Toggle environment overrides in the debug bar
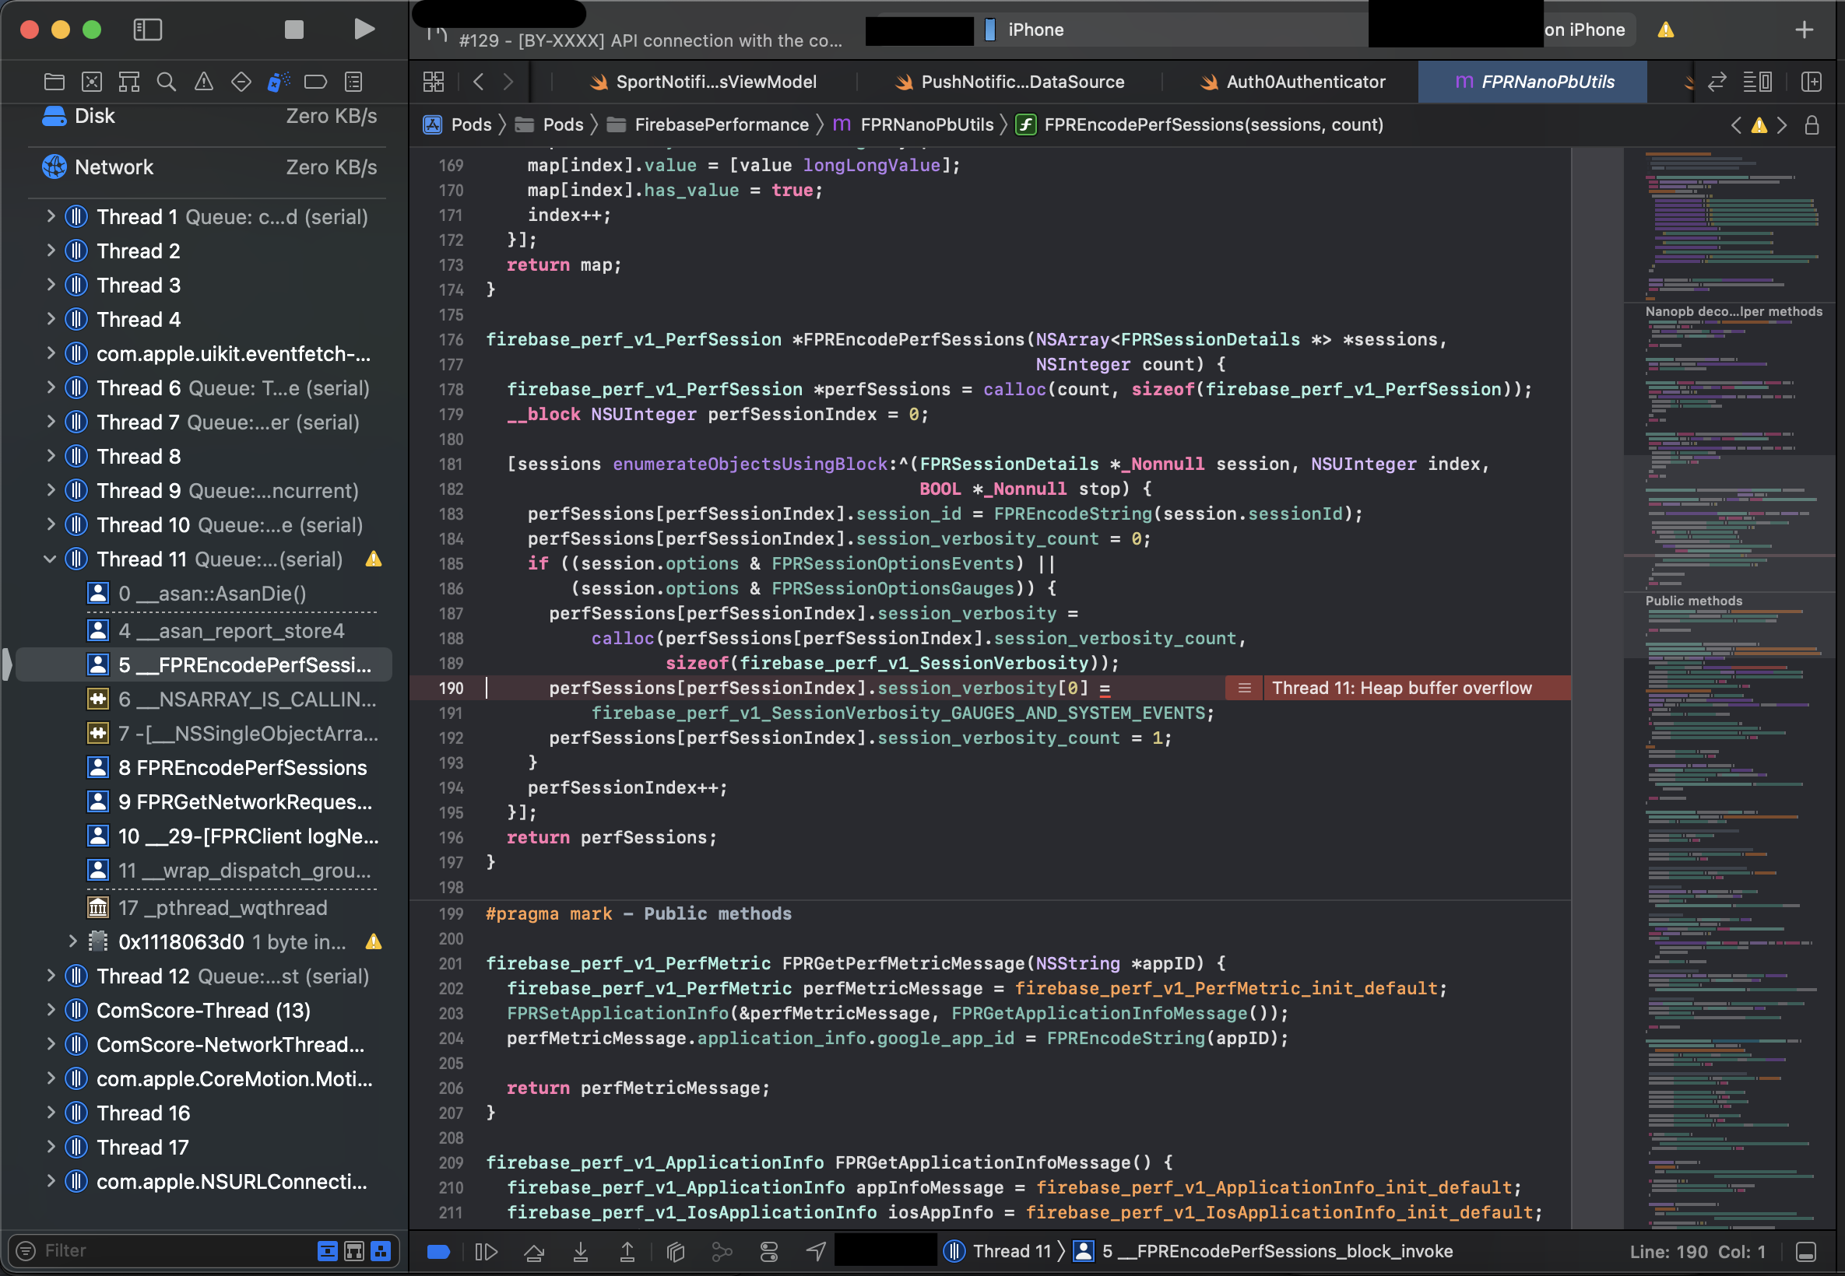1845x1276 pixels. (768, 1251)
